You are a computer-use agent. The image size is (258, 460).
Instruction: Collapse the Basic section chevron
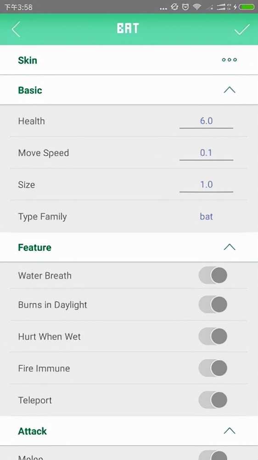click(229, 90)
